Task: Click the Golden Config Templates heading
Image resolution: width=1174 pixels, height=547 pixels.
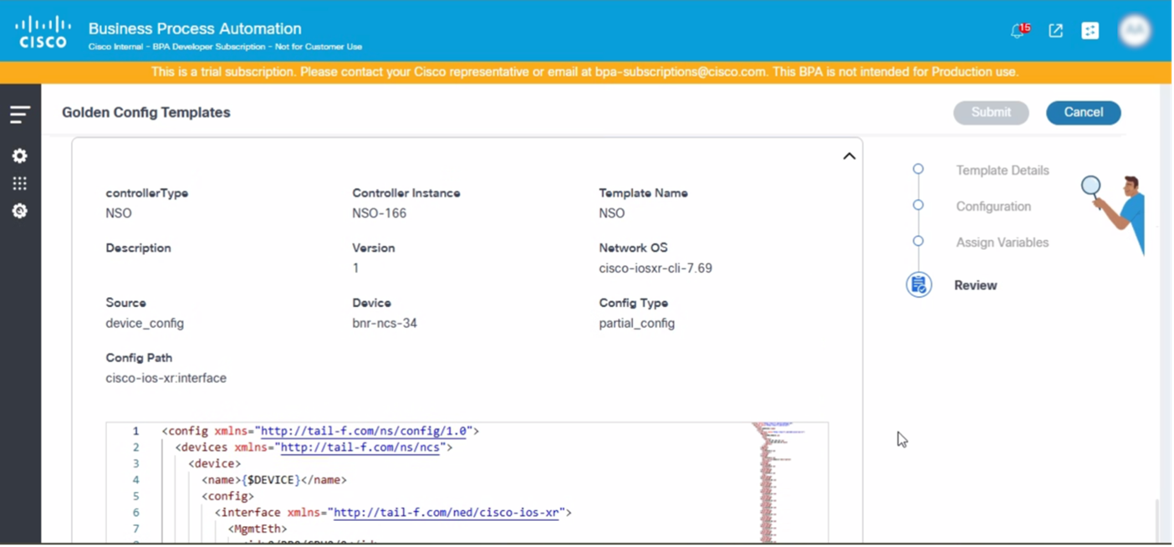Action: pos(146,113)
